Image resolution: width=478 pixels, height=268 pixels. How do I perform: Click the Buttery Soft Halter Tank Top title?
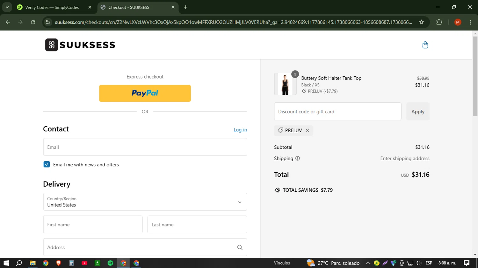(331, 78)
